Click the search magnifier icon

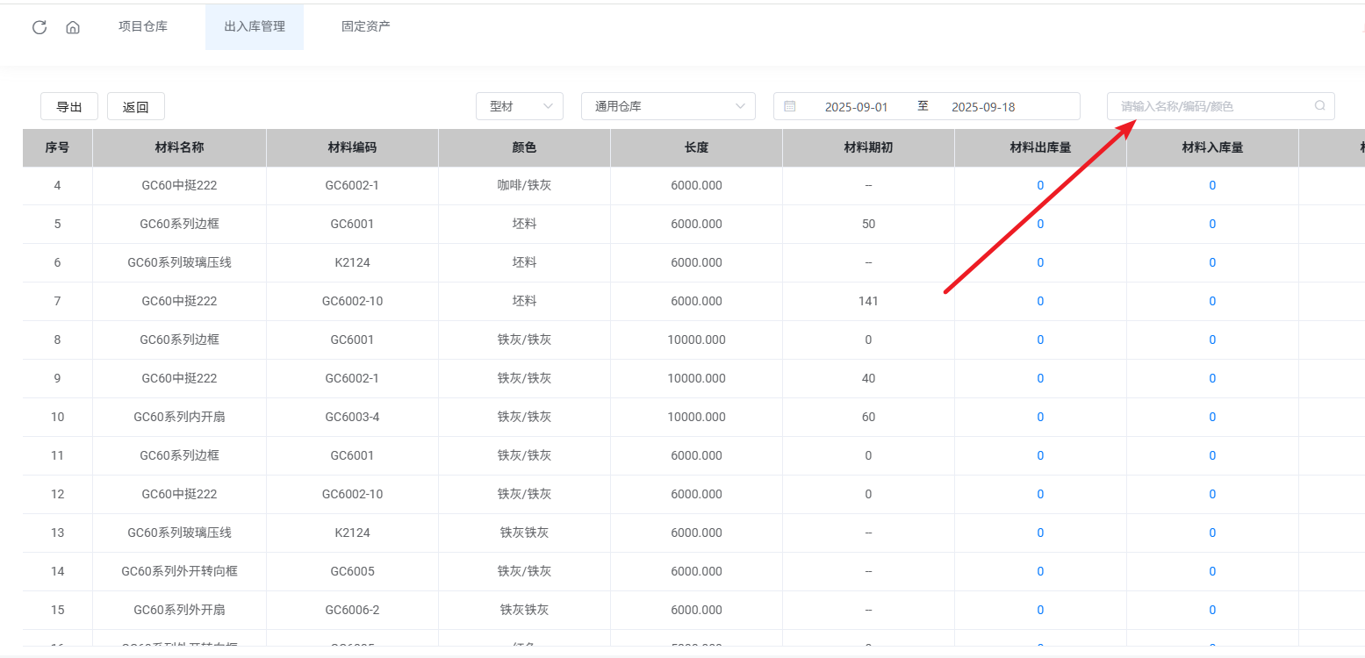pyautogui.click(x=1319, y=106)
